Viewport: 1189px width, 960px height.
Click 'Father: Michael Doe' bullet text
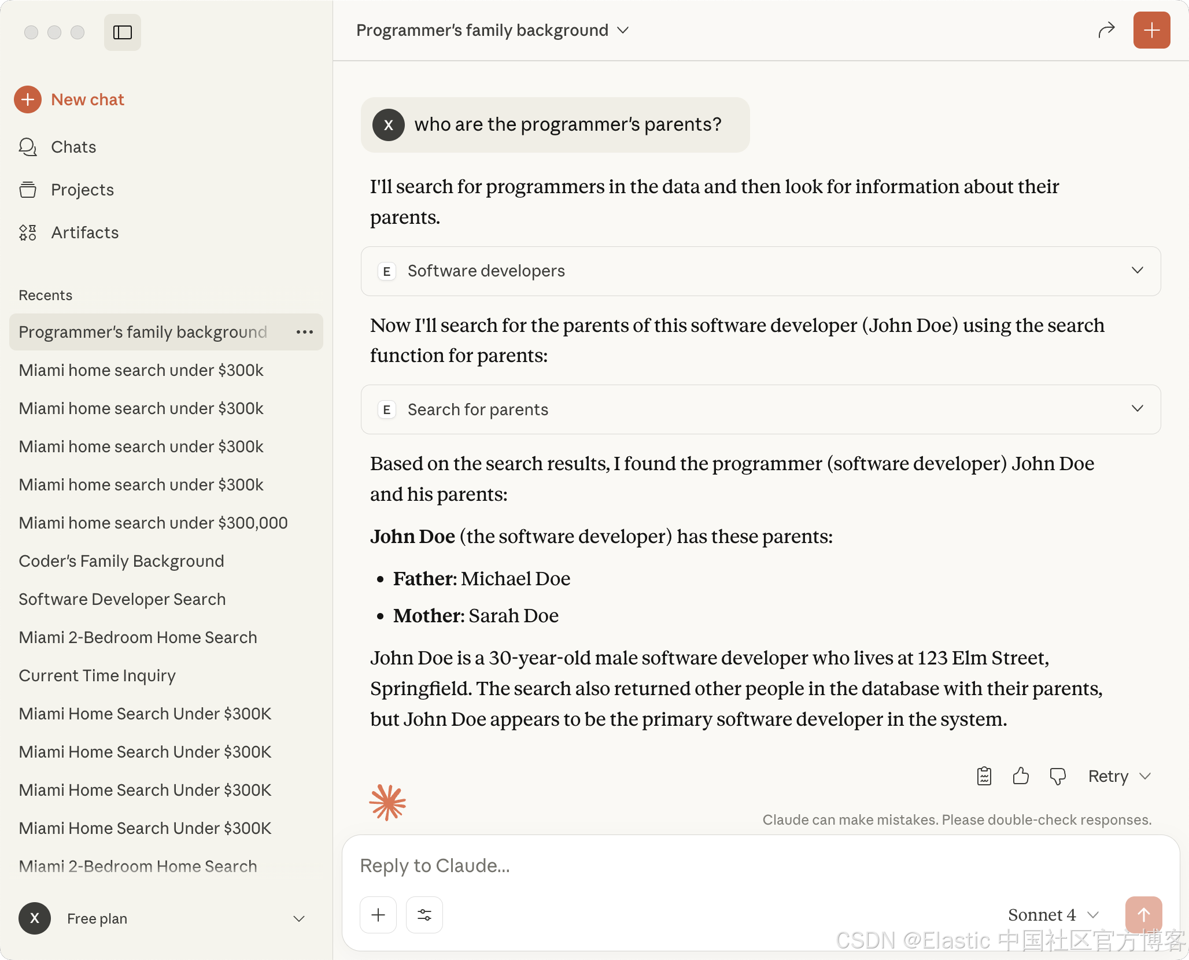482,578
